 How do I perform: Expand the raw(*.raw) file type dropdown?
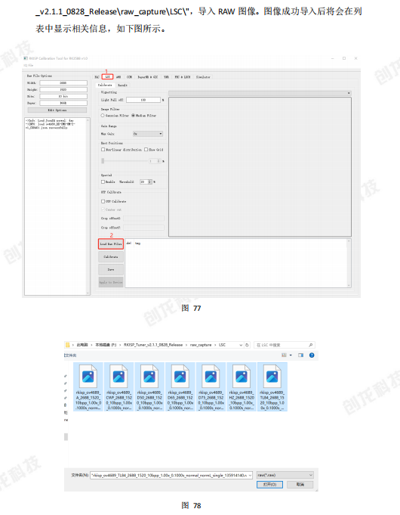click(285, 475)
